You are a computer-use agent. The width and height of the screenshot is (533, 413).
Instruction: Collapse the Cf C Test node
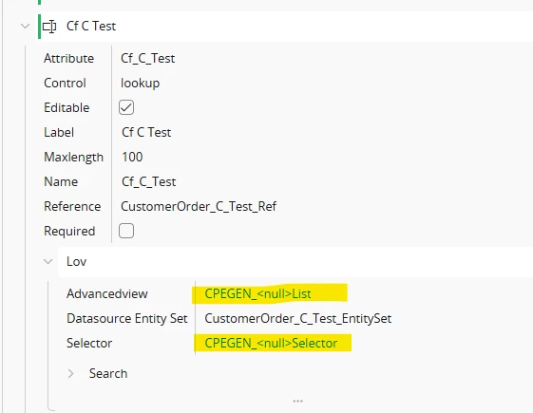point(25,27)
